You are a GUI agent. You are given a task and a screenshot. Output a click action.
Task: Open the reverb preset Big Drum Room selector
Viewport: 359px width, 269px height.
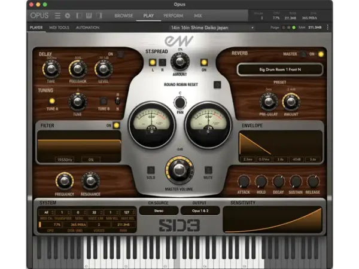click(x=280, y=69)
